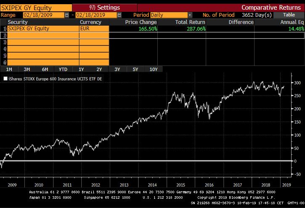Click the empty security field in row 4
This screenshot has height=208, width=305.
(43, 49)
